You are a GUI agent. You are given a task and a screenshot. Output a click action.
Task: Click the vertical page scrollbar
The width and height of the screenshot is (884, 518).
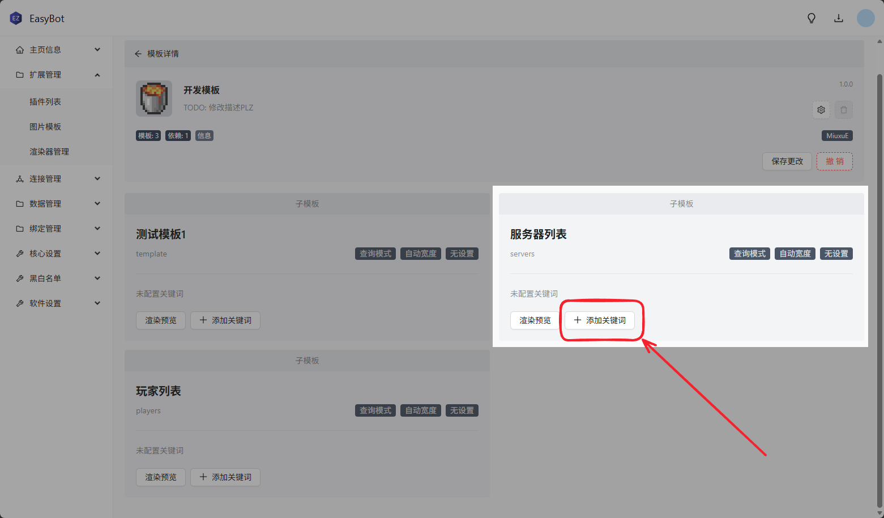(879, 283)
